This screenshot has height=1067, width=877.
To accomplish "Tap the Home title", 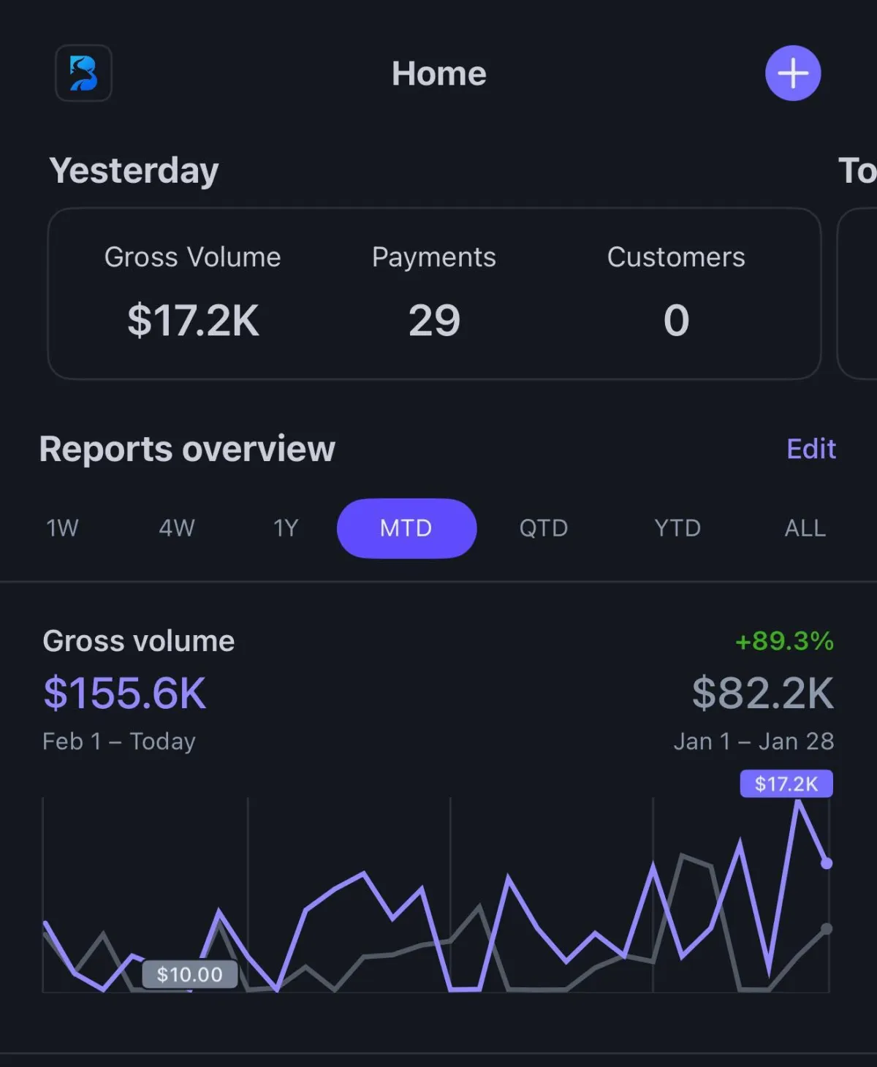I will [x=438, y=73].
